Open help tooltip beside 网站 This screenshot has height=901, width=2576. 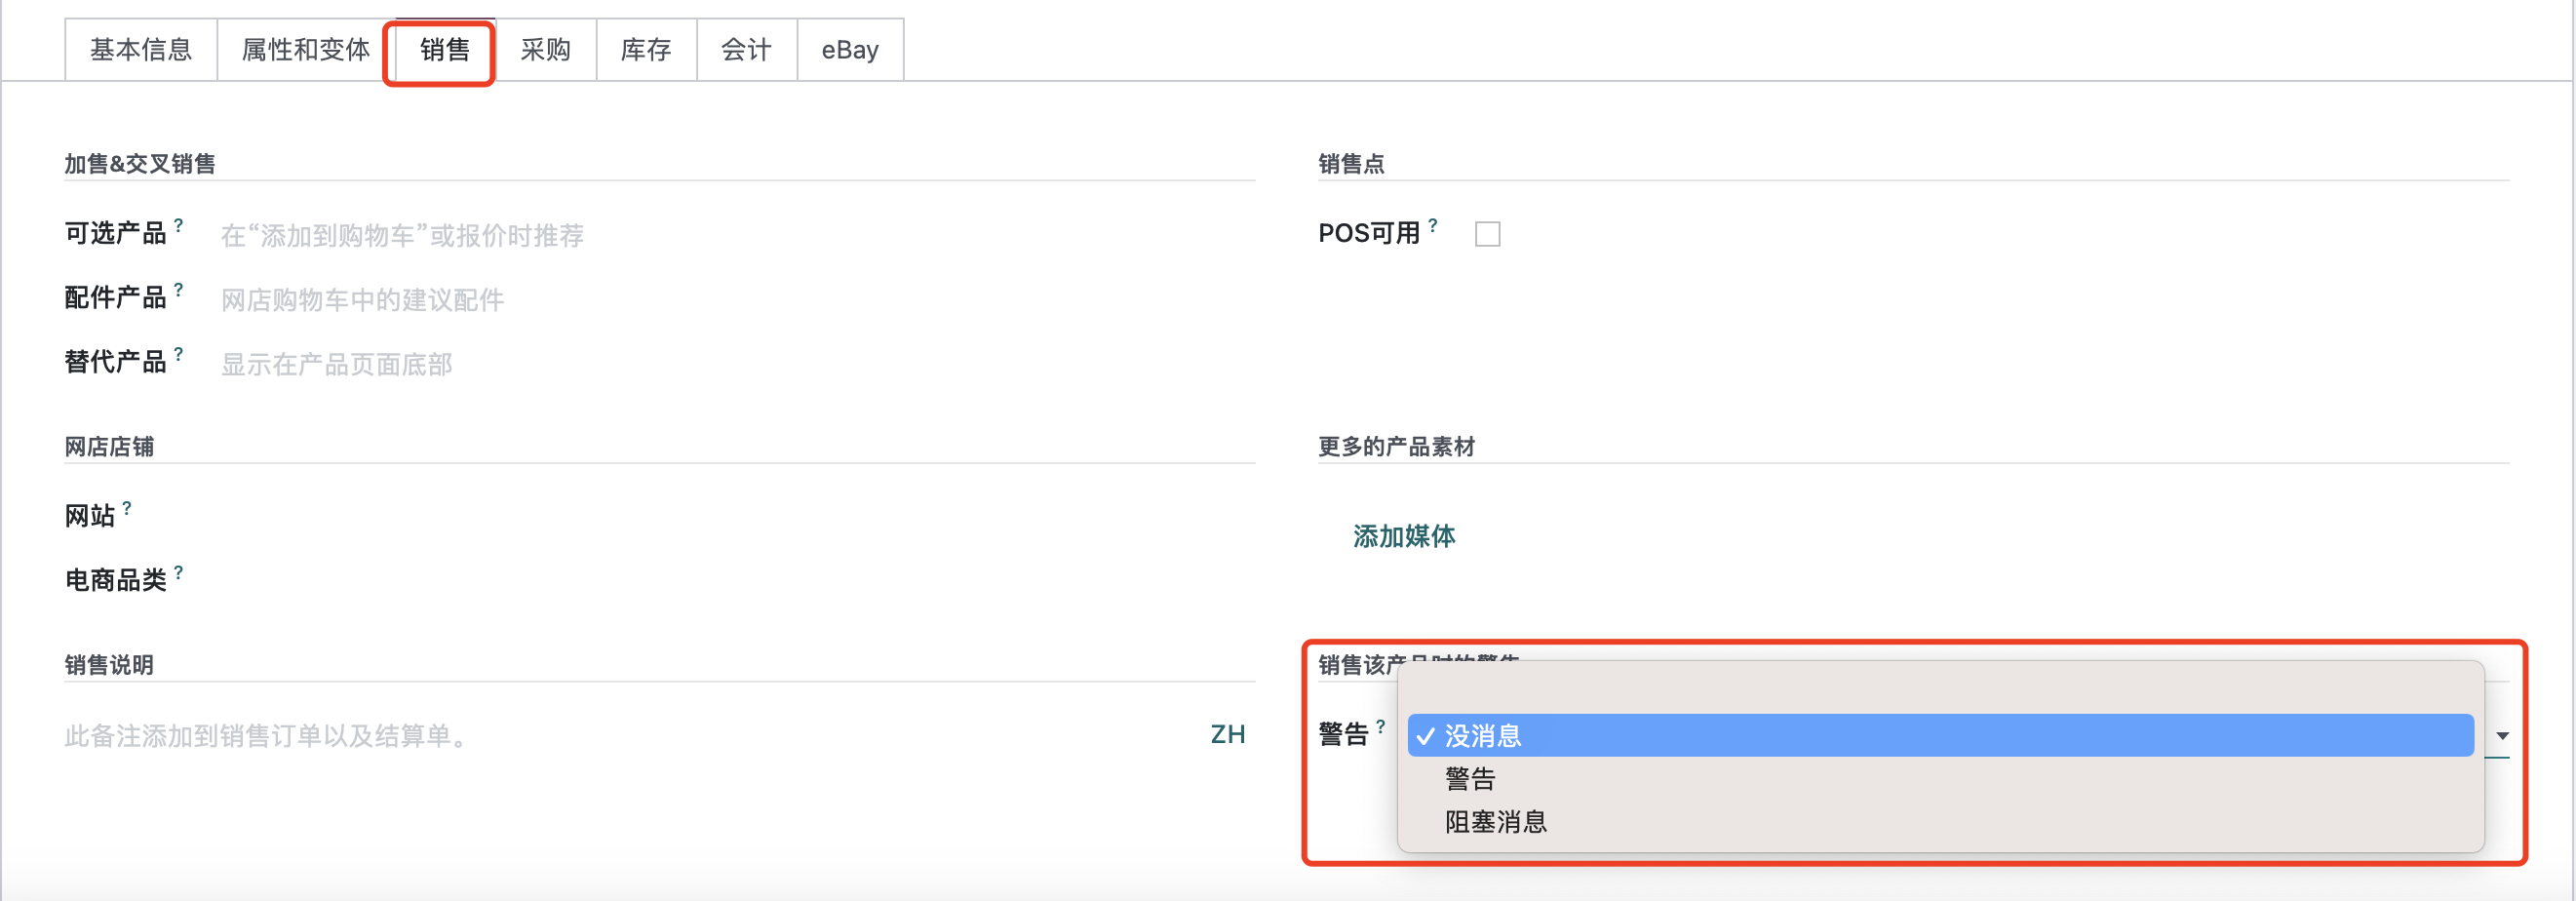pyautogui.click(x=127, y=509)
